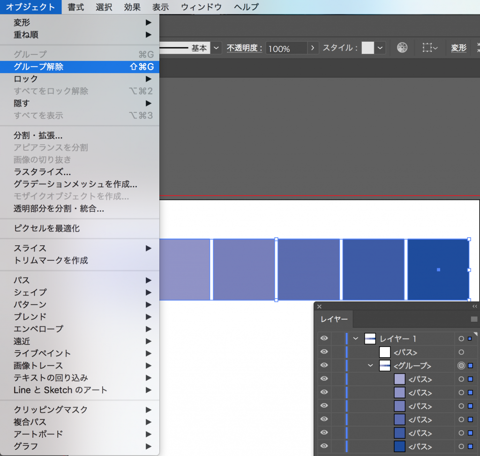
Task: Open the 基本 stroke profile dropdown
Action: click(x=216, y=48)
